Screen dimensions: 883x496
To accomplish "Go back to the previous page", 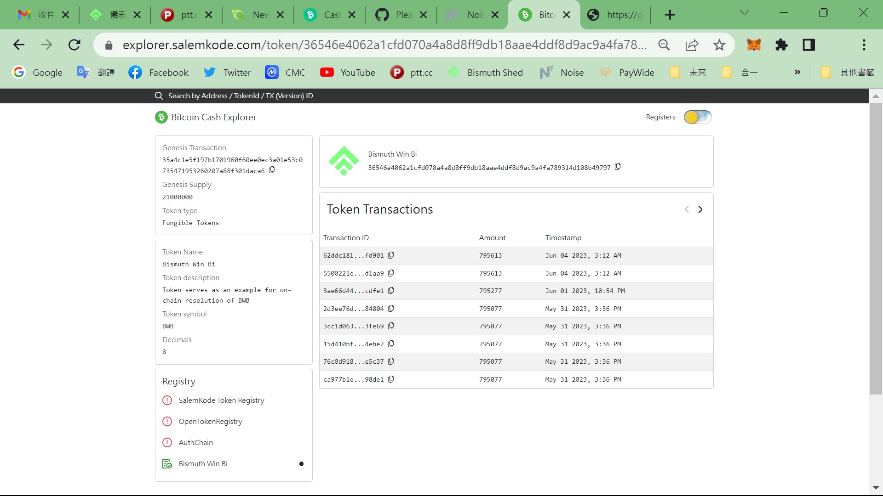I will pyautogui.click(x=19, y=45).
